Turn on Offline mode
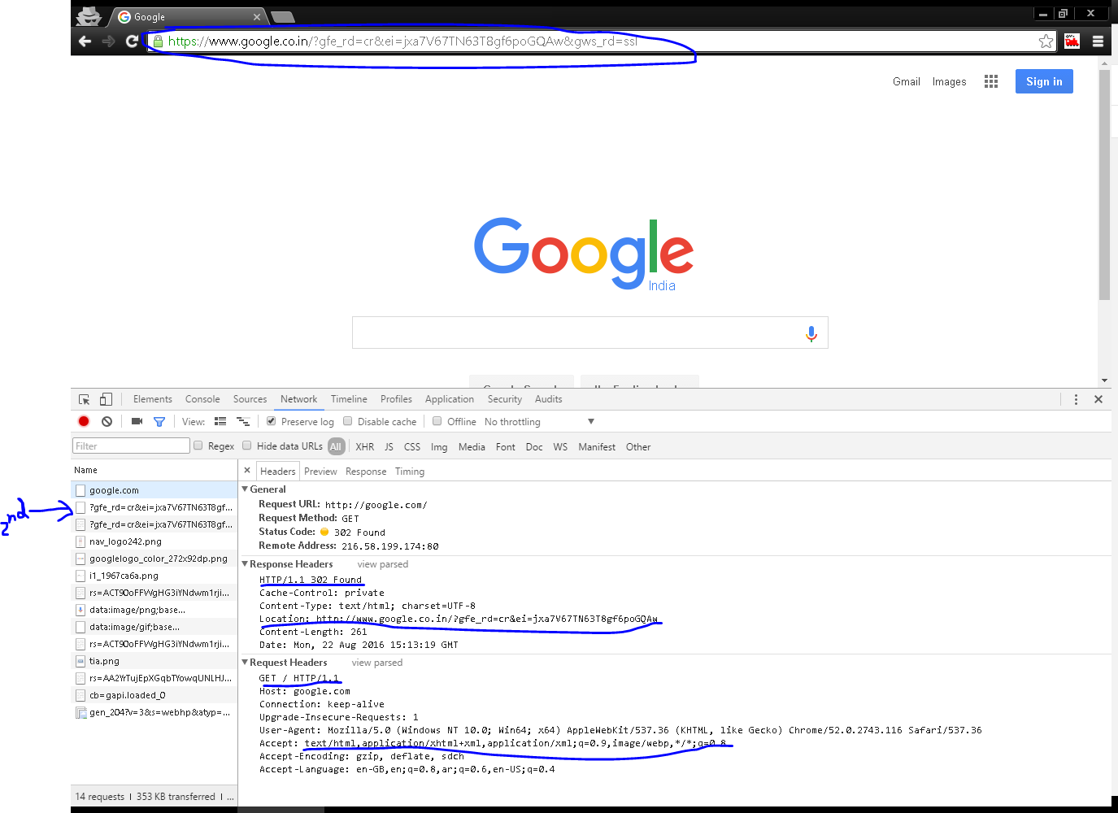The width and height of the screenshot is (1118, 813). [x=437, y=421]
